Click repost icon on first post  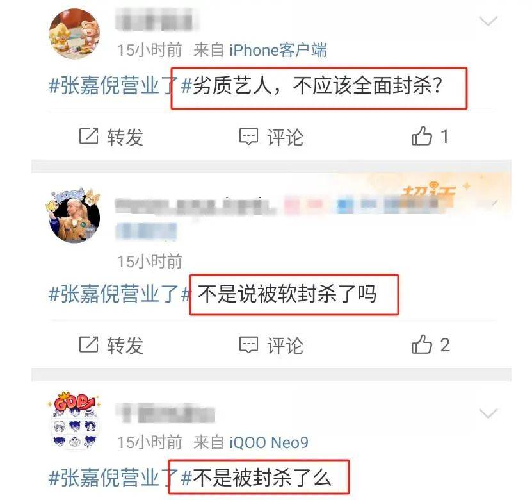[x=88, y=136]
